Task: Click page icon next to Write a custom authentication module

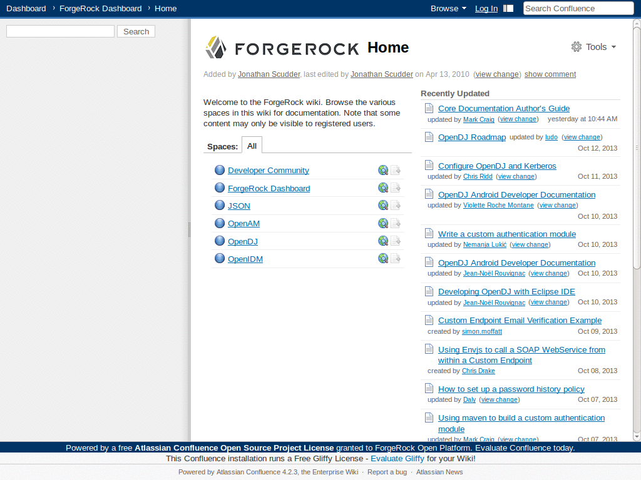Action: pos(429,234)
